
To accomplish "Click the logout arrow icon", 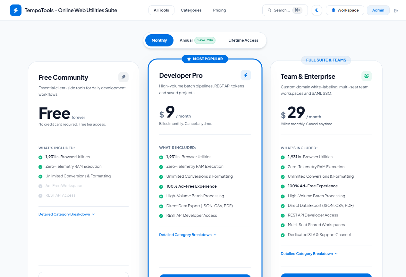I will (x=396, y=11).
